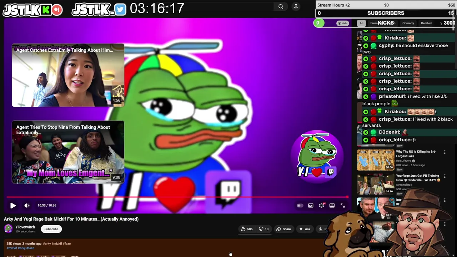
Task: Start voice search with microphone icon
Action: tap(296, 6)
